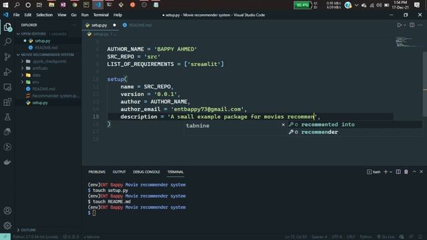The height and width of the screenshot is (240, 427).
Task: Accept the 'recommender' suggestion
Action: (354, 132)
